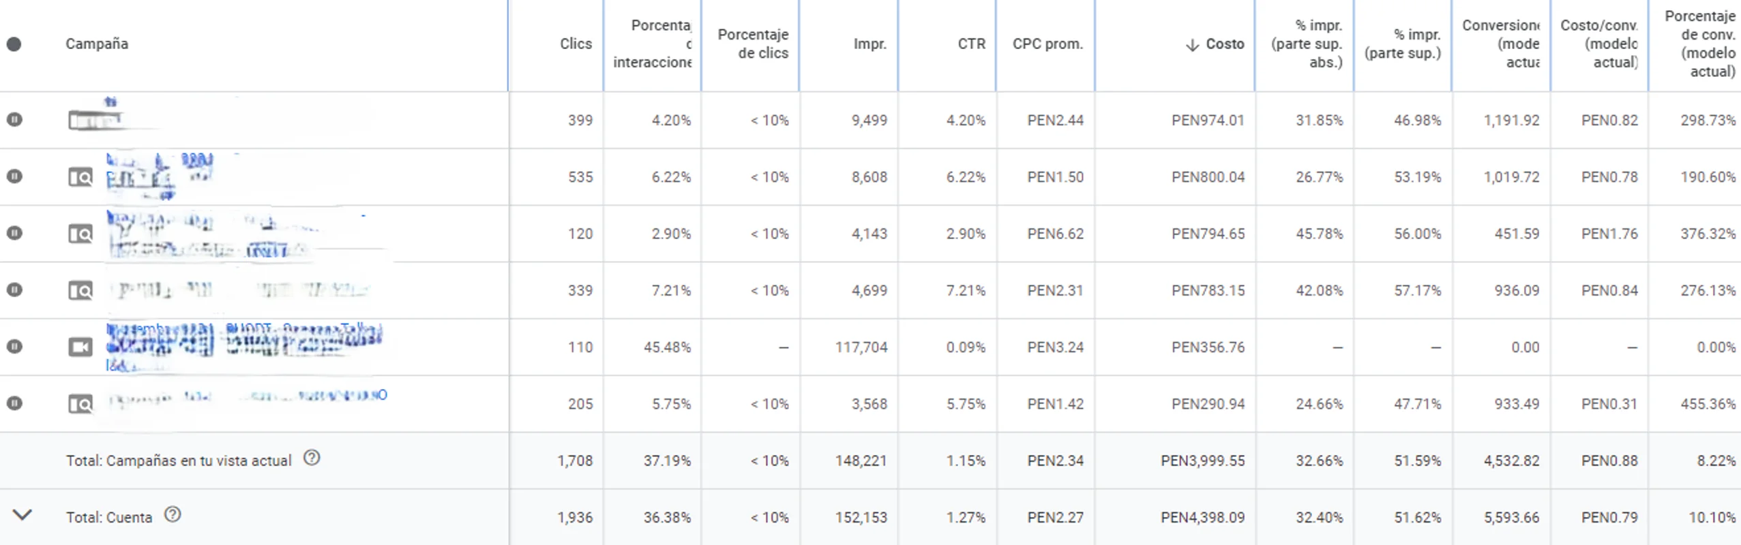The image size is (1741, 545).
Task: Open the help icon next to Total: Cuenta
Action: point(173,516)
